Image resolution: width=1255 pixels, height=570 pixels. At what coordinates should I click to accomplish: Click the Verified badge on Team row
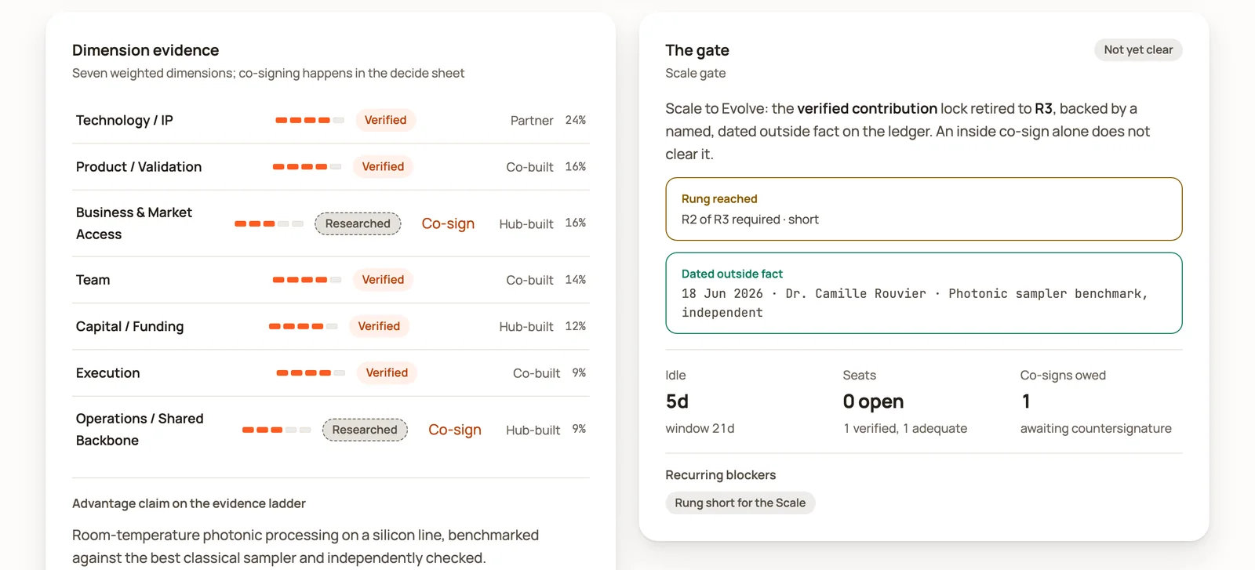[383, 280]
